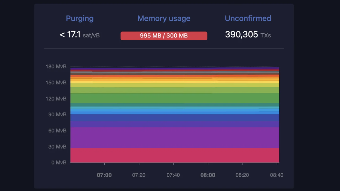
Task: Click the 08:20 time axis label
Action: click(x=242, y=175)
